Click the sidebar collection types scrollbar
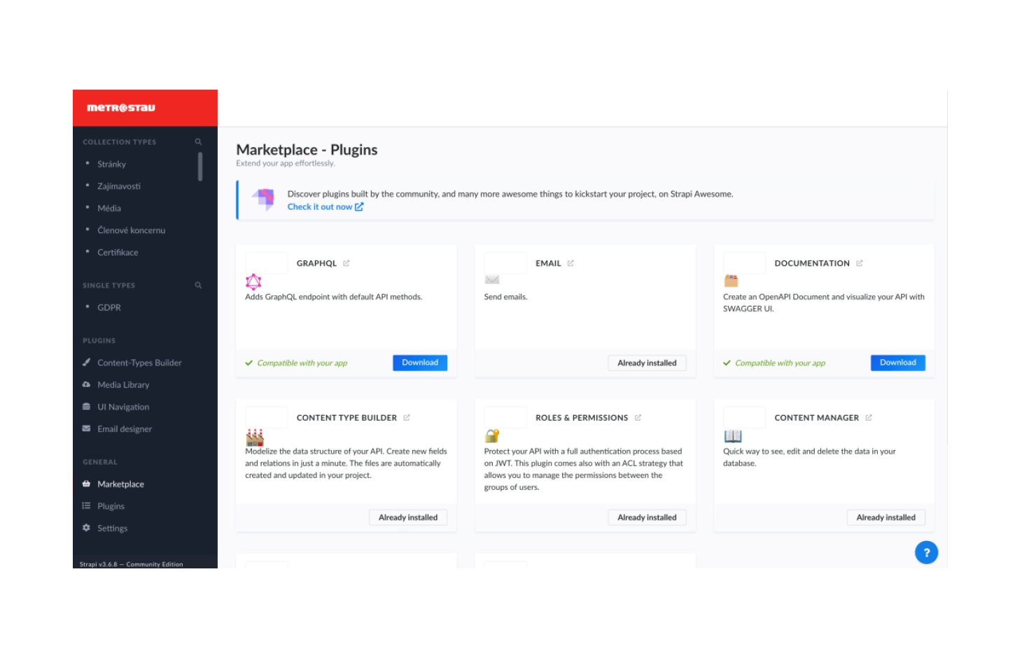Screen dimensions: 1022x658 (200, 167)
